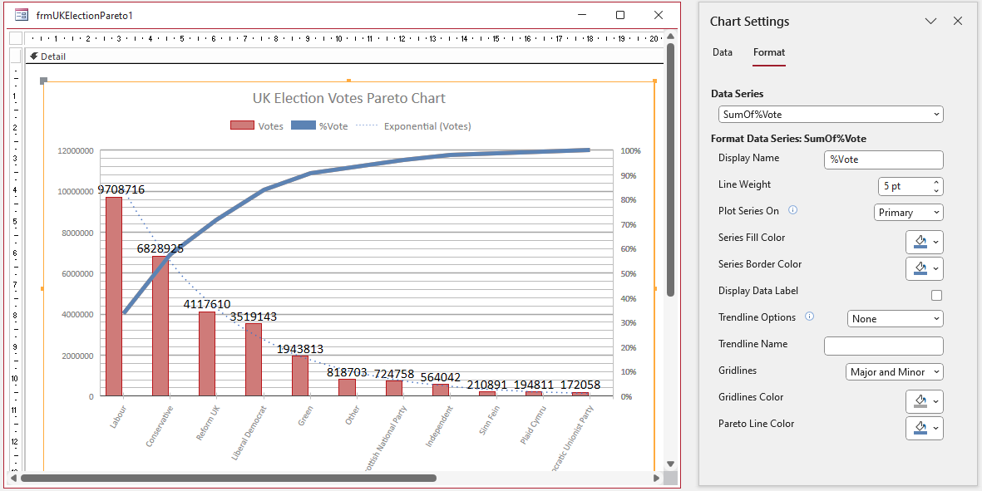Click the Votes legend swatch
The height and width of the screenshot is (491, 982).
pos(242,125)
